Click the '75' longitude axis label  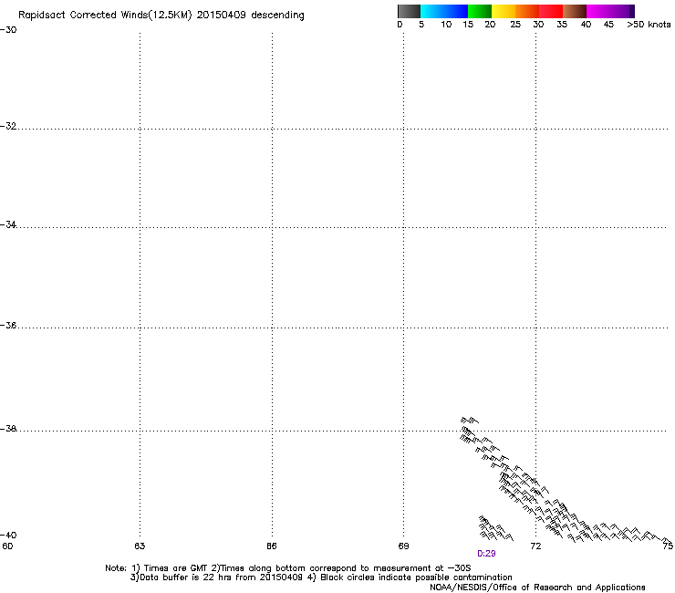point(668,546)
